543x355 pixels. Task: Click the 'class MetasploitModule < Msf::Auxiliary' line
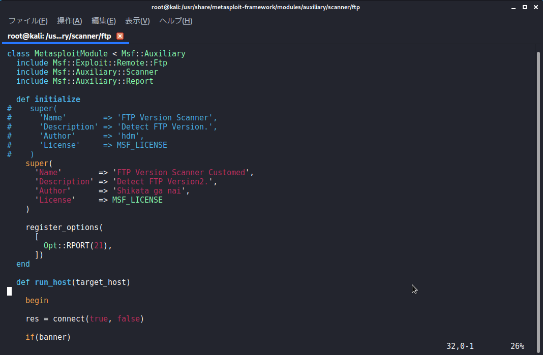pyautogui.click(x=96, y=54)
